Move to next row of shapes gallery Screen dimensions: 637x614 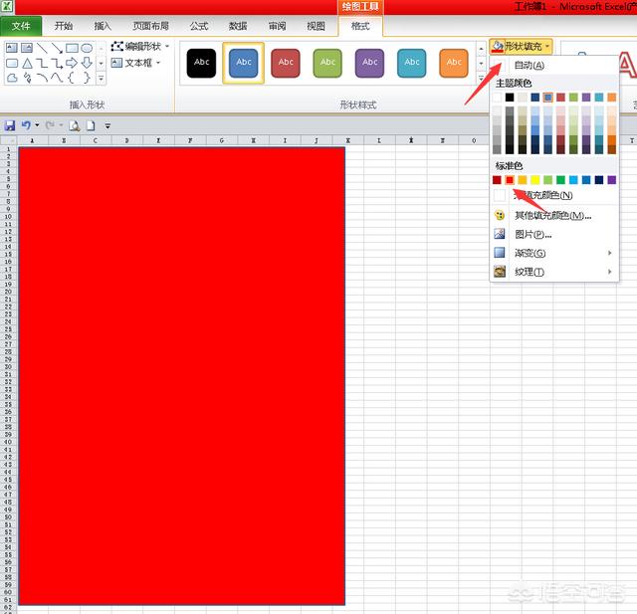[x=102, y=63]
